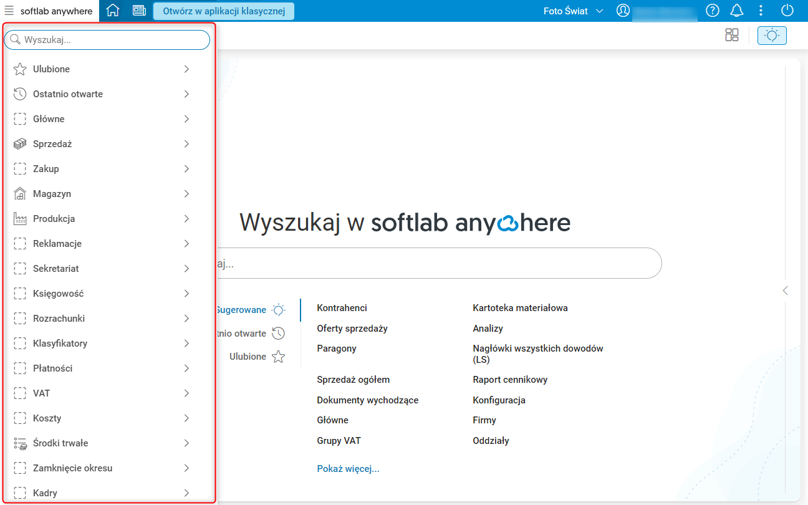Viewport: 808px width, 505px height.
Task: Open the Kadry menu item
Action: tap(102, 493)
